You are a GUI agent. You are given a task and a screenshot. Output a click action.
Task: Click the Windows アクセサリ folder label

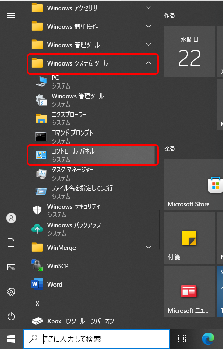(x=72, y=8)
